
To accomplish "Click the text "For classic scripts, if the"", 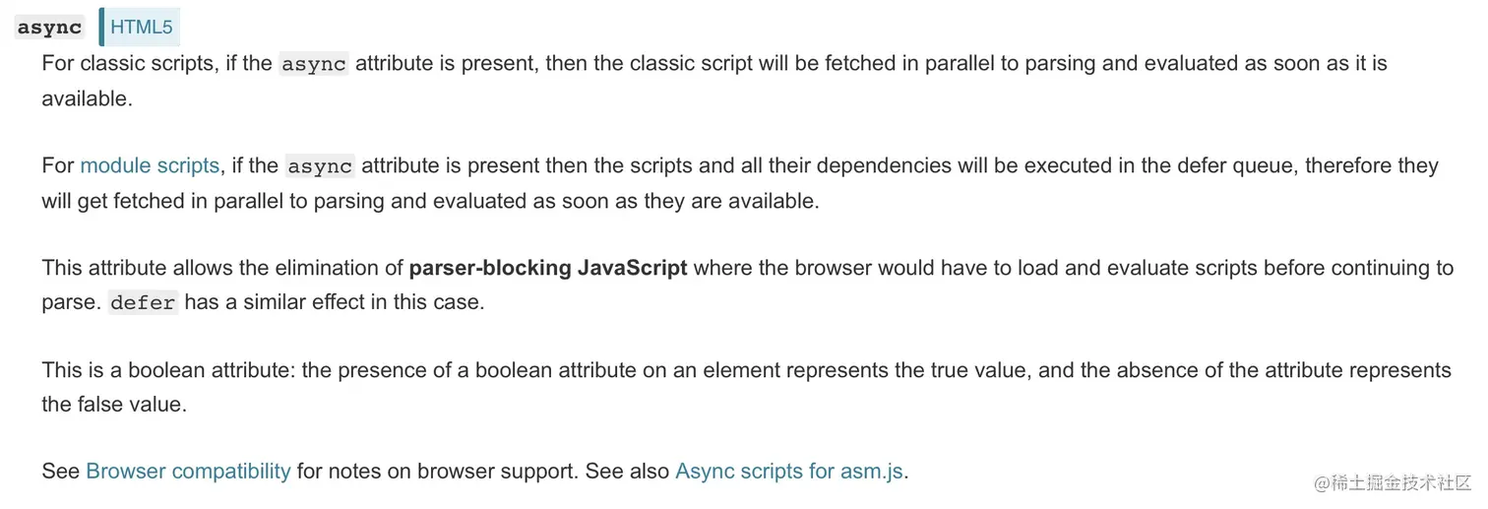I will 157,63.
